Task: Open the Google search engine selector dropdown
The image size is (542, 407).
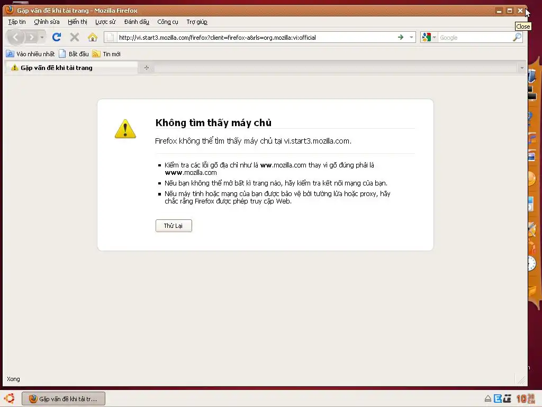Action: pos(429,37)
